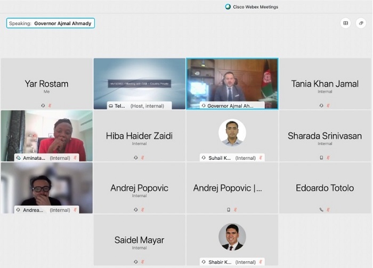Select the Edoardo Tototo participant tile
Image resolution: width=373 pixels, height=268 pixels.
coord(325,188)
